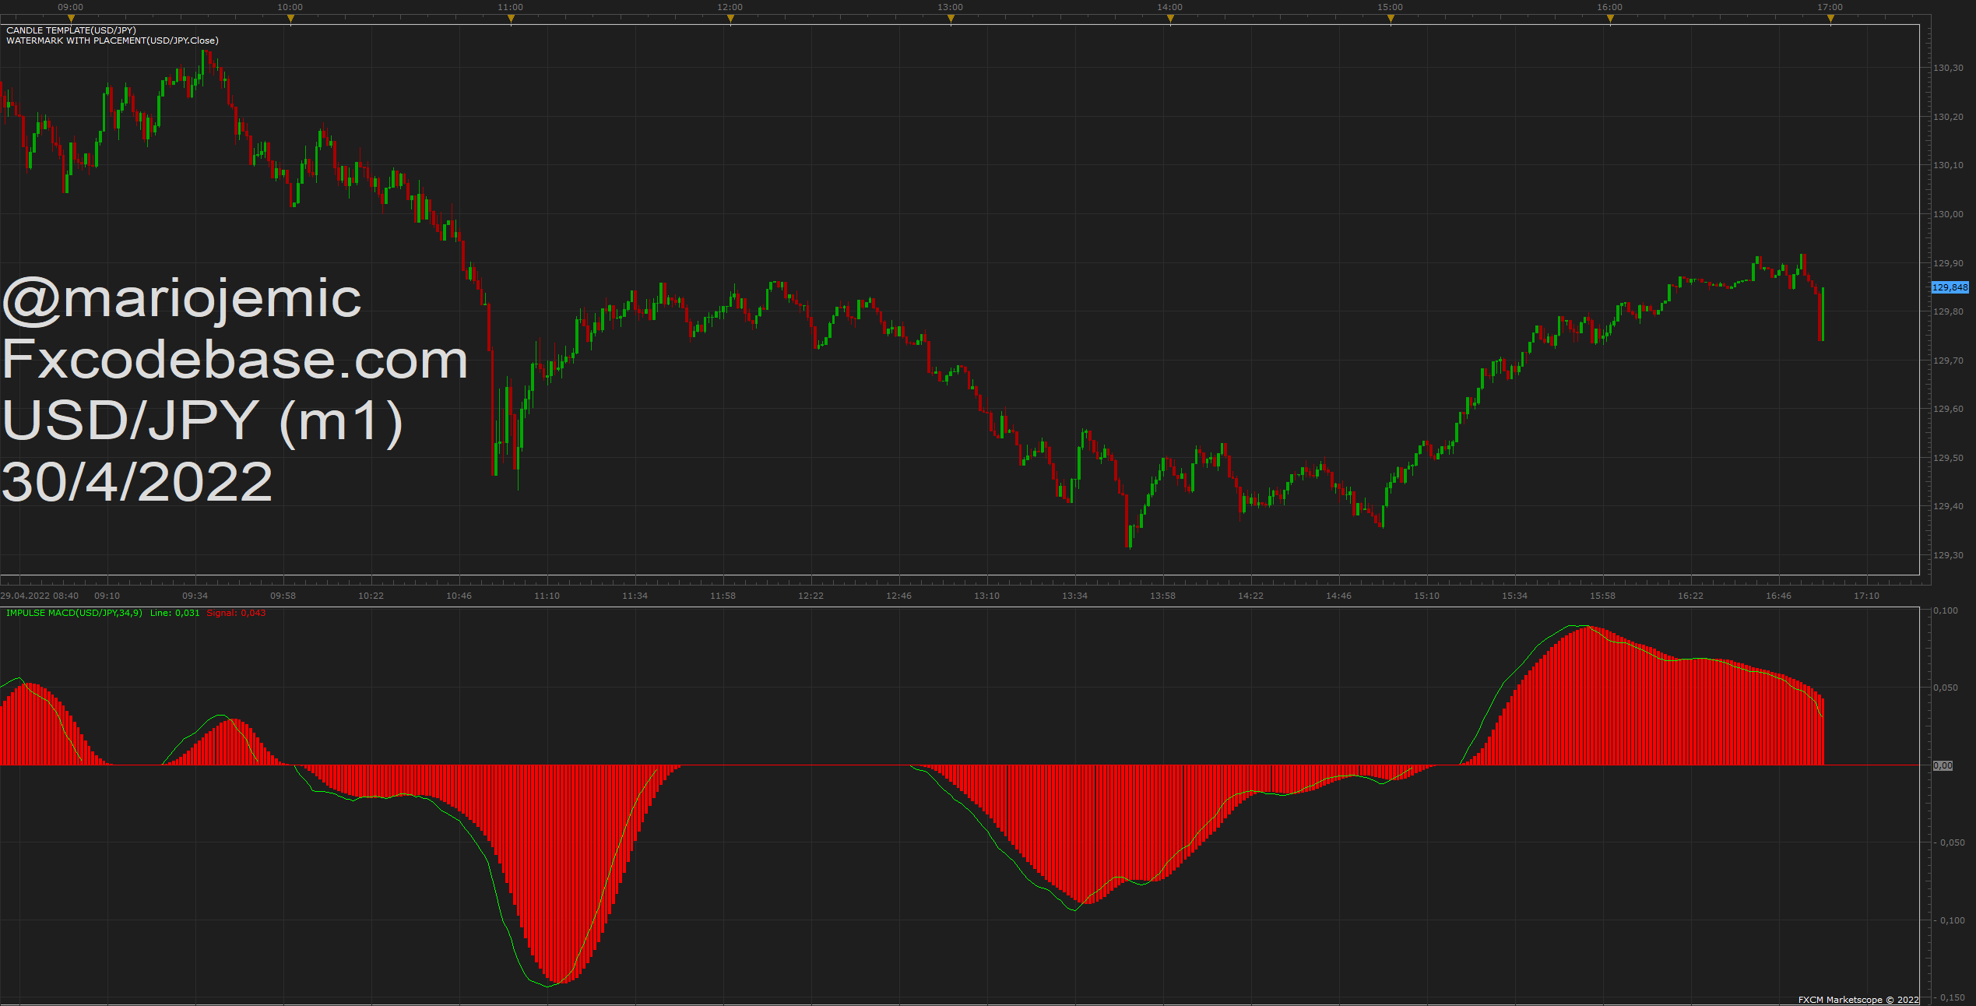Click the 17:10 time axis label
The image size is (1976, 1006).
tap(1867, 596)
